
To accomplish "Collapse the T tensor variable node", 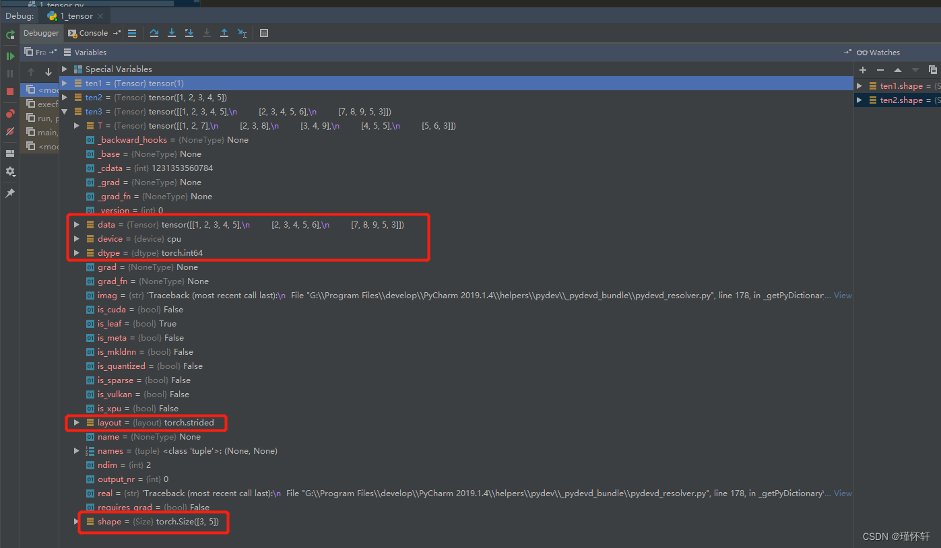I will pos(76,125).
